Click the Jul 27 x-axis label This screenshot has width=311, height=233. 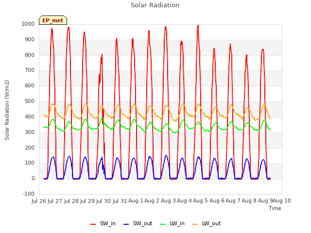point(55,201)
